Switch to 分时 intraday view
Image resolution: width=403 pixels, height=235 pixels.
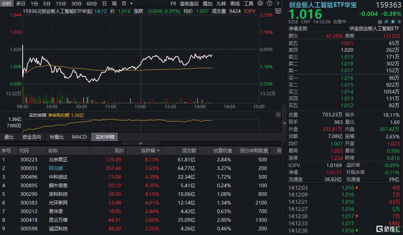[x=6, y=4]
